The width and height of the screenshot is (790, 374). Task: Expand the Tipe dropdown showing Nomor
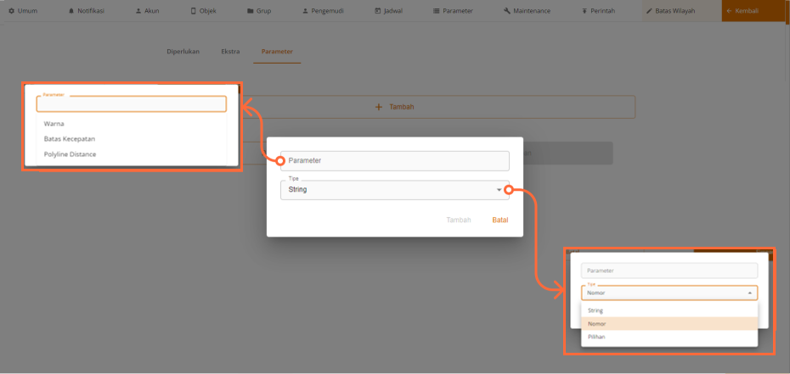tap(669, 293)
